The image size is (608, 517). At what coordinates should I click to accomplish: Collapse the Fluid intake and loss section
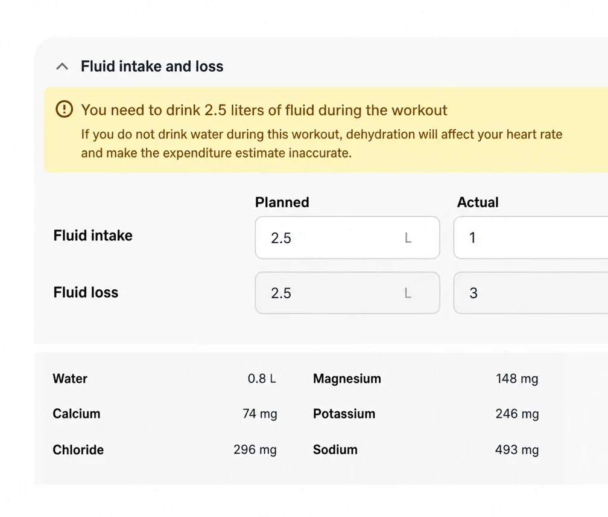(62, 67)
